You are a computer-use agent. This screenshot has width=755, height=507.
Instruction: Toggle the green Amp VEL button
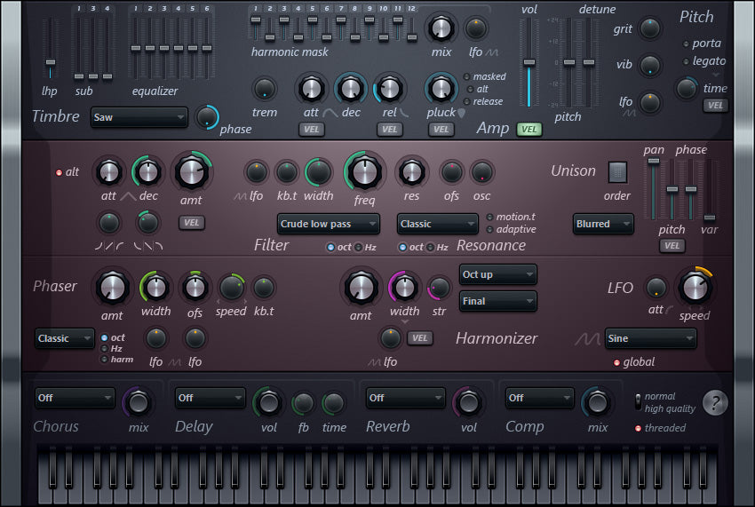[x=529, y=130]
